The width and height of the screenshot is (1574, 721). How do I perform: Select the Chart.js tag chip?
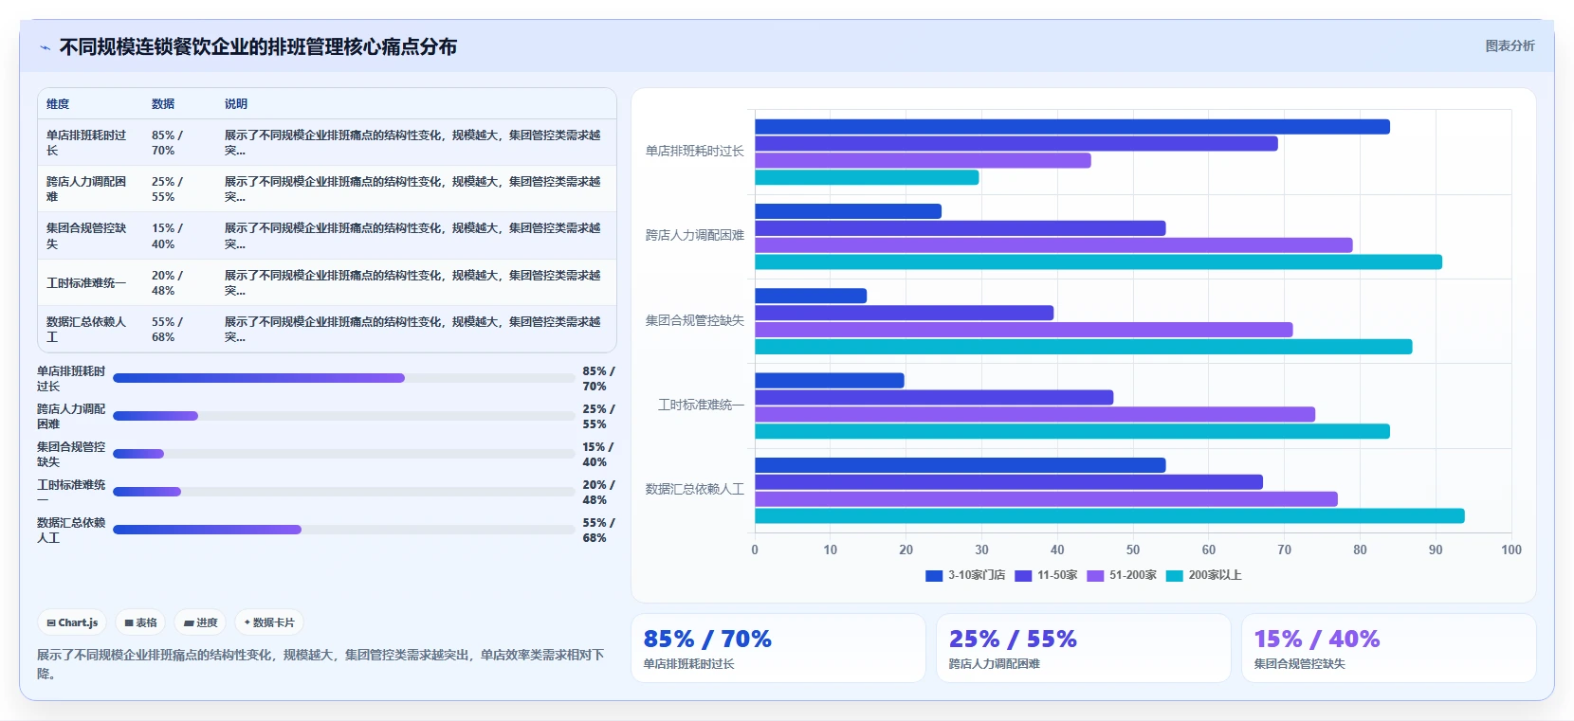click(72, 622)
